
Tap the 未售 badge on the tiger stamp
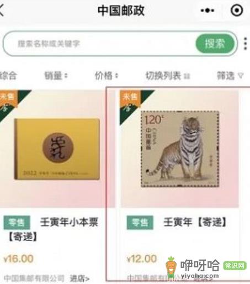tap(130, 98)
